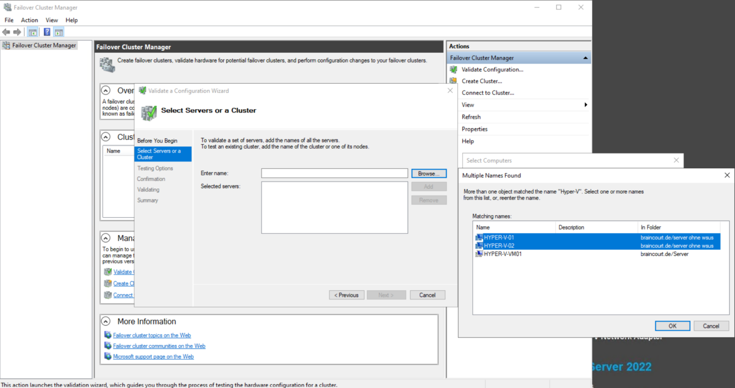
Task: Click inside the Enter name field
Action: tap(334, 173)
